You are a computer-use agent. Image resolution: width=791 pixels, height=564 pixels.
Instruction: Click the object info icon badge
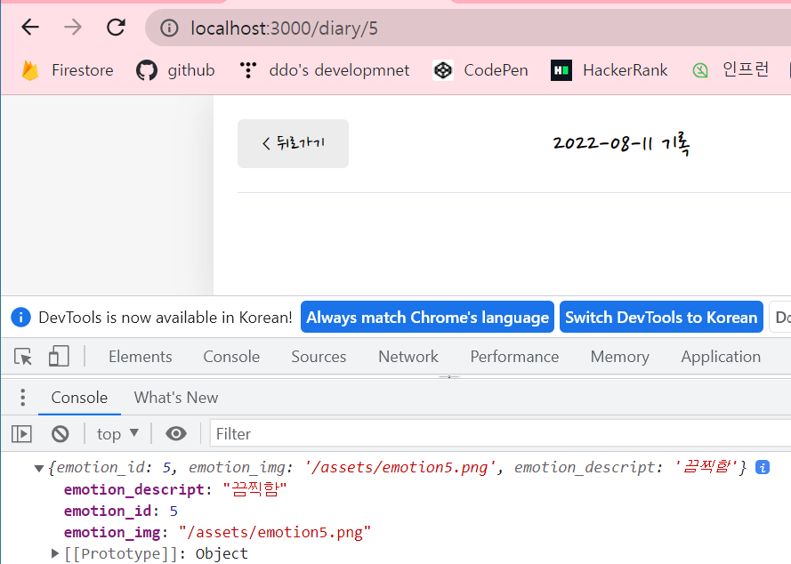tap(763, 468)
